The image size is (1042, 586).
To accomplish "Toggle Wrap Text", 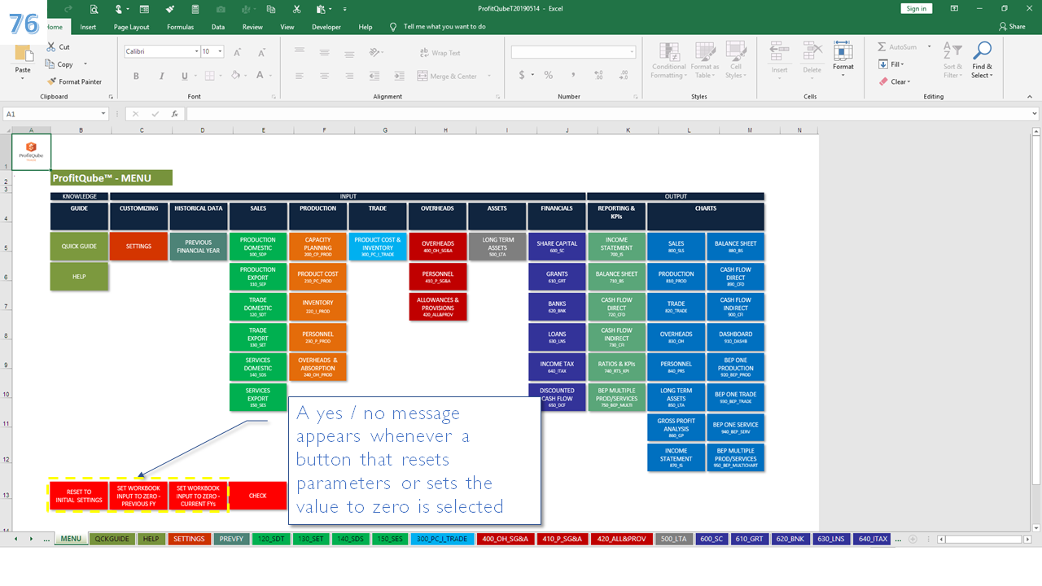I will pyautogui.click(x=440, y=53).
